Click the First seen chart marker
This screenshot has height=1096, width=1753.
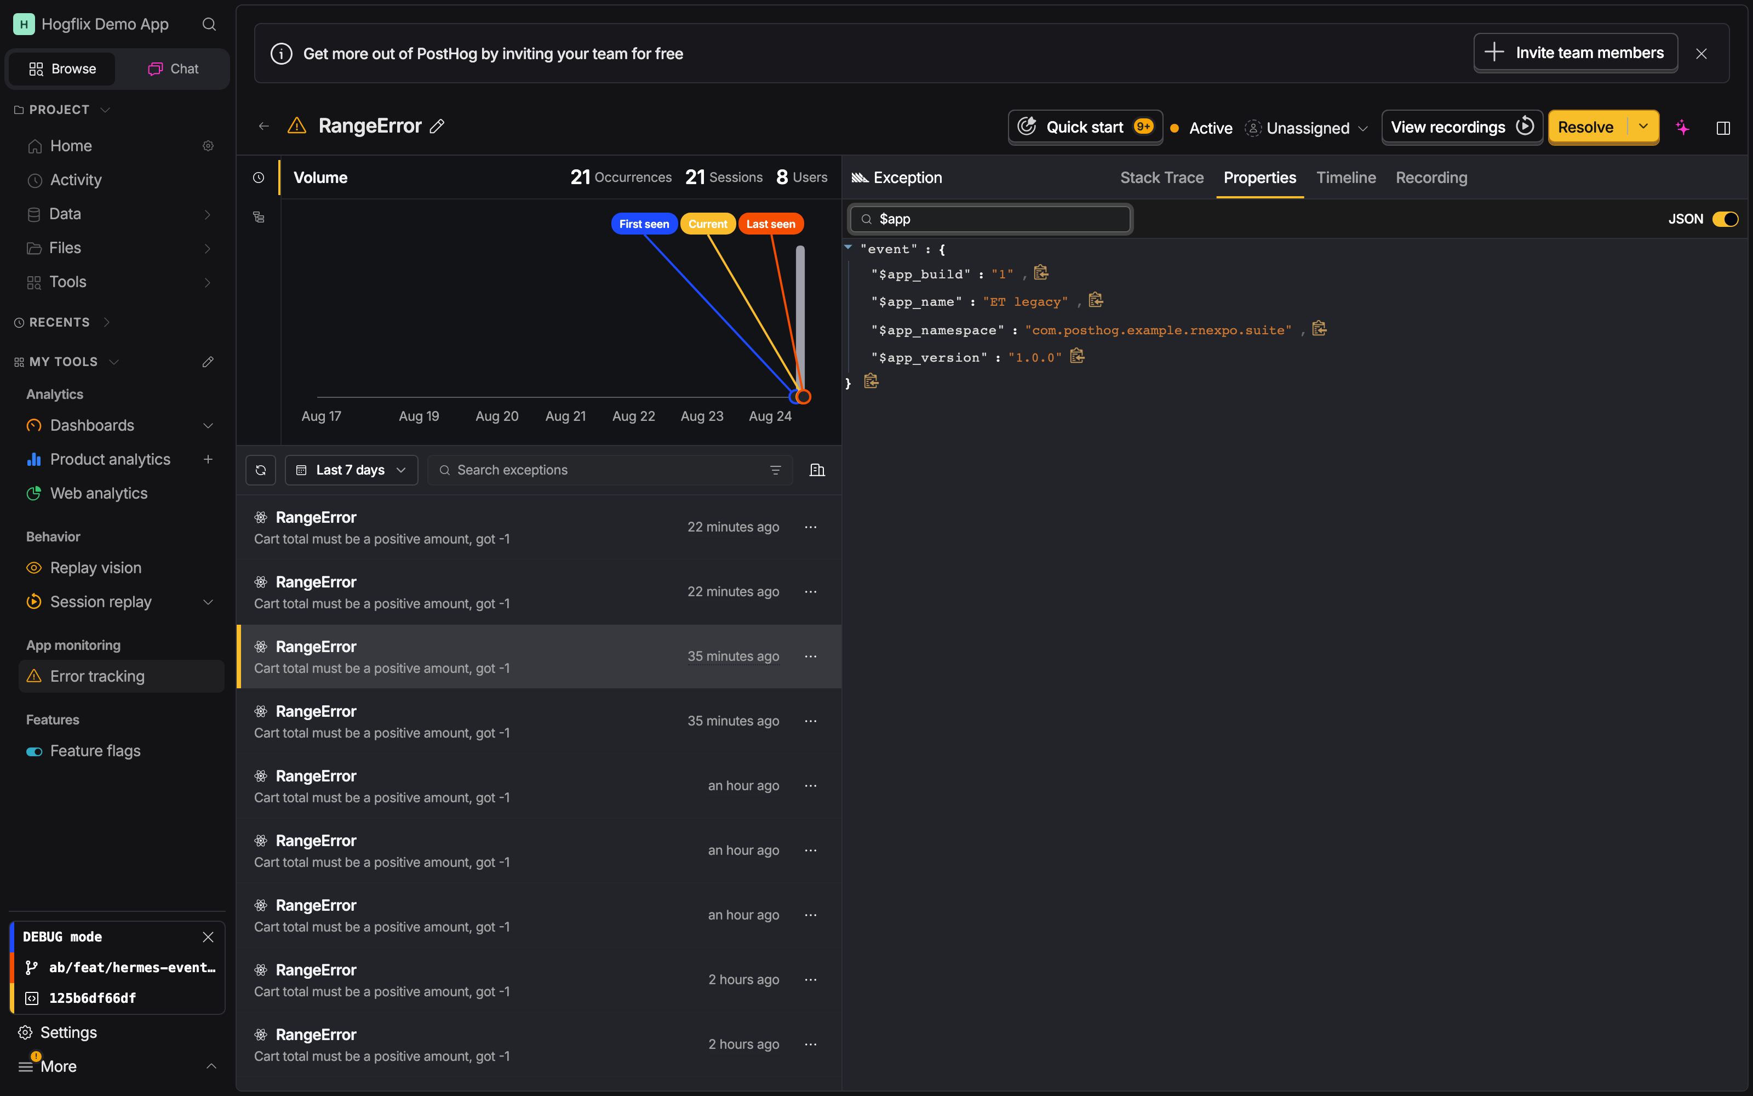pyautogui.click(x=644, y=224)
